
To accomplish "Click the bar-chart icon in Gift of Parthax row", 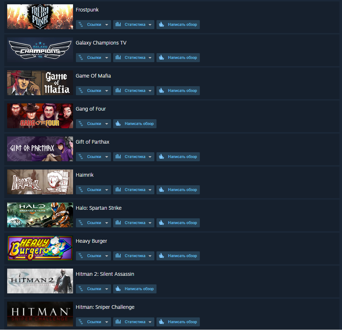I will pos(118,156).
